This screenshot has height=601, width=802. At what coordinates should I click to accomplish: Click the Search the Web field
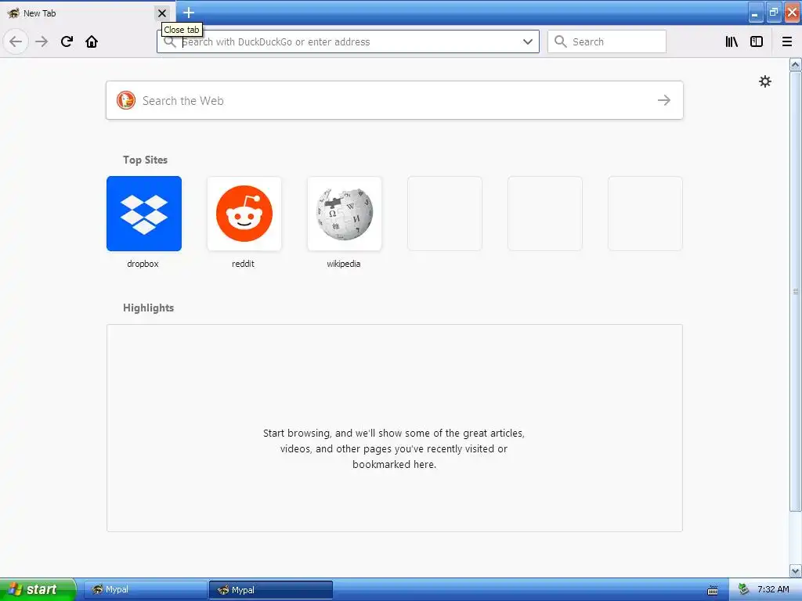395,100
